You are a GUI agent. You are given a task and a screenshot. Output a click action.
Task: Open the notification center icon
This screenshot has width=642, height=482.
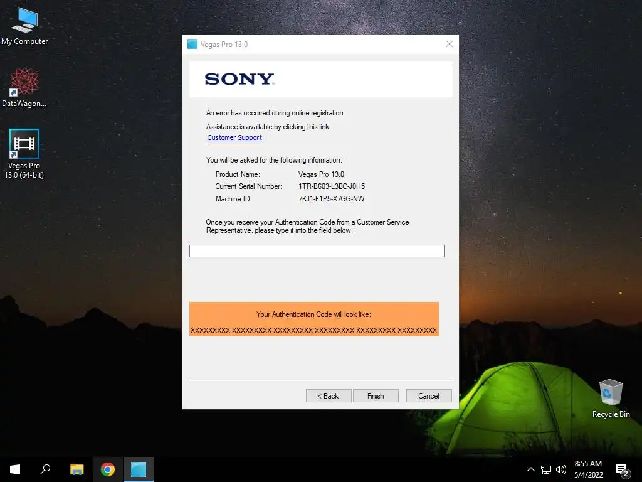pos(623,469)
